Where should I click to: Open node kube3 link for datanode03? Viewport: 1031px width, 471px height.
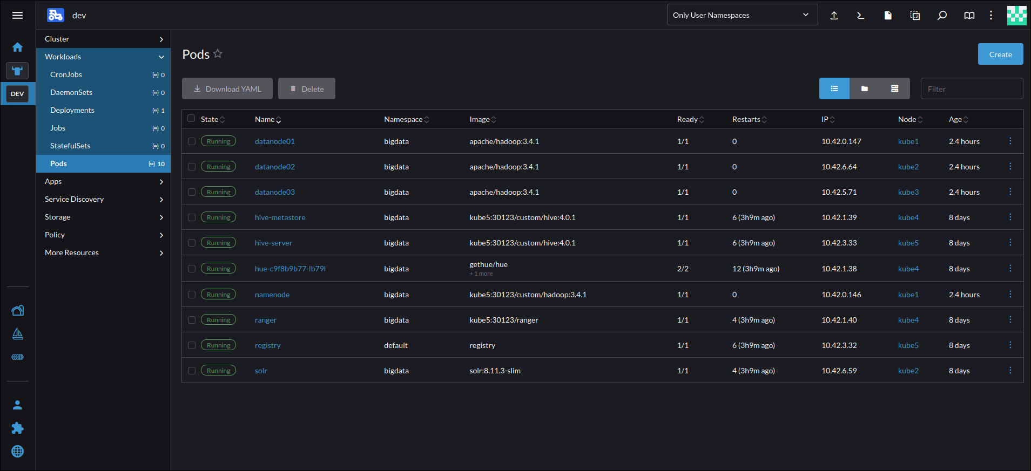pyautogui.click(x=908, y=192)
